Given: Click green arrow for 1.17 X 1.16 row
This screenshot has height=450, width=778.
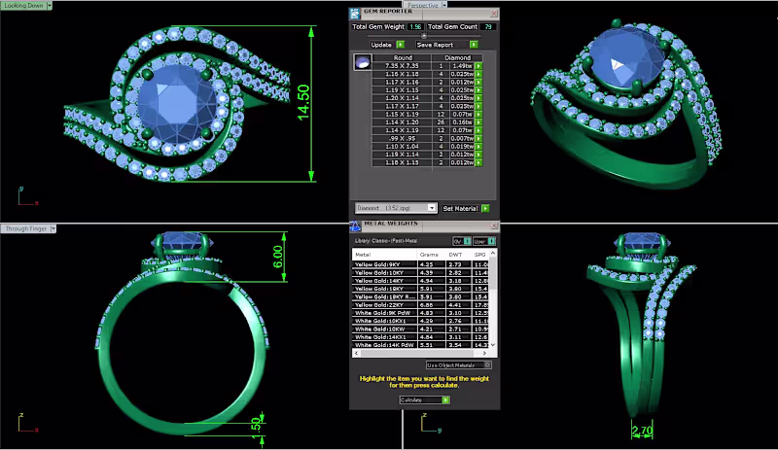Looking at the screenshot, I should coord(478,82).
